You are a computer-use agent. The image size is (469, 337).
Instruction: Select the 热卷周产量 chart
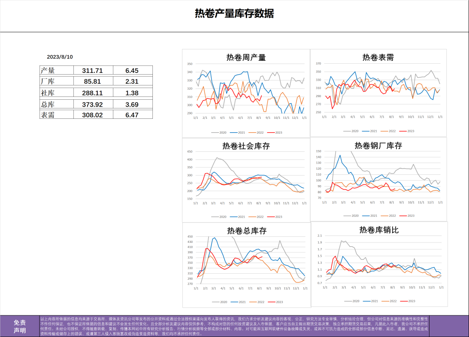tap(245, 57)
